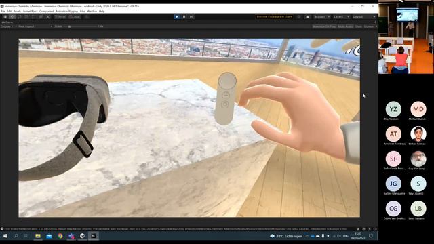Toggle the Pivot handle position button
Viewport: 434px width, 244px height.
point(60,17)
